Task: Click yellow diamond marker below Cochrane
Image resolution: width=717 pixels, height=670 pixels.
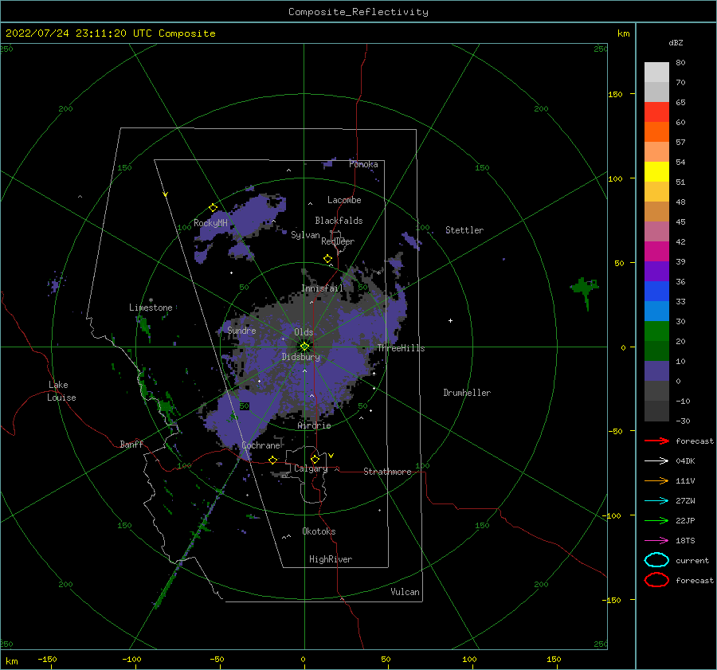Action: 273,460
